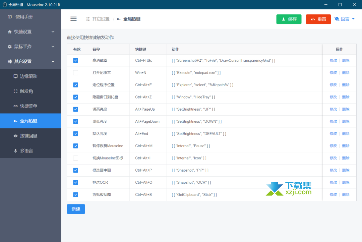
Task: Click the red 重置 button
Action: pos(318,19)
